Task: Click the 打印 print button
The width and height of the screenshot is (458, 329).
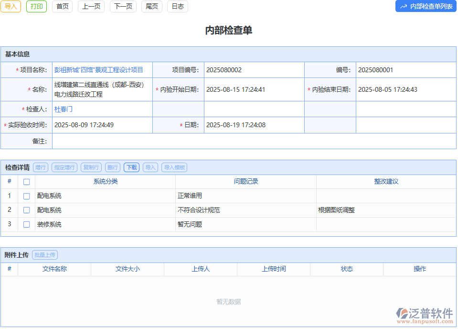Action: 36,7
